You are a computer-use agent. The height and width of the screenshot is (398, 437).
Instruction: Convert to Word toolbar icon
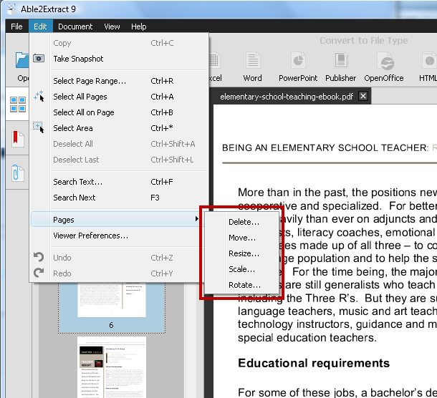[253, 60]
